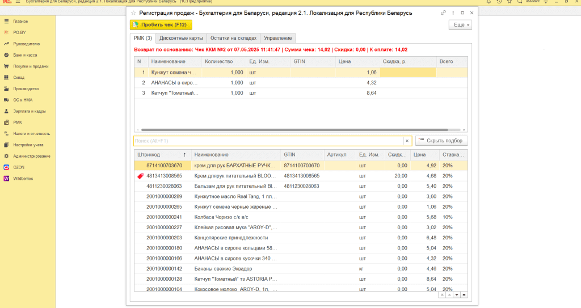581x308 pixels.
Task: Clear the search field with X button
Action: coord(407,141)
